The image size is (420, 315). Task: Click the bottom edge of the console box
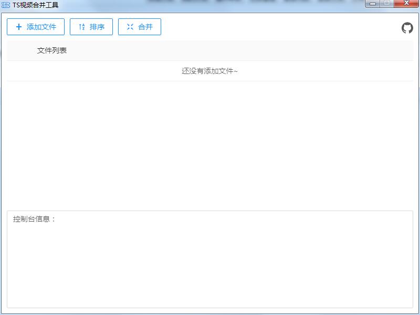tap(210, 308)
